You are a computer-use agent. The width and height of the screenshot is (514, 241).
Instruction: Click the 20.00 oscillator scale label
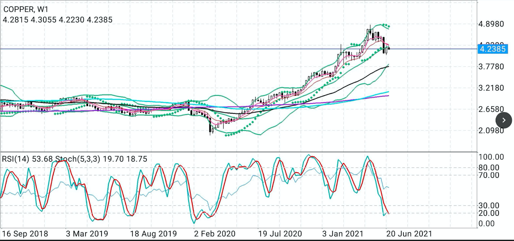(489, 213)
